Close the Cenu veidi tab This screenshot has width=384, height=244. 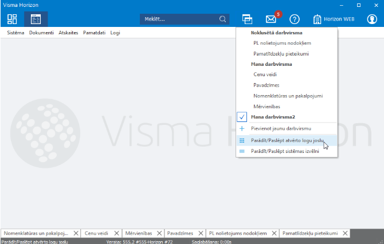tap(116, 233)
